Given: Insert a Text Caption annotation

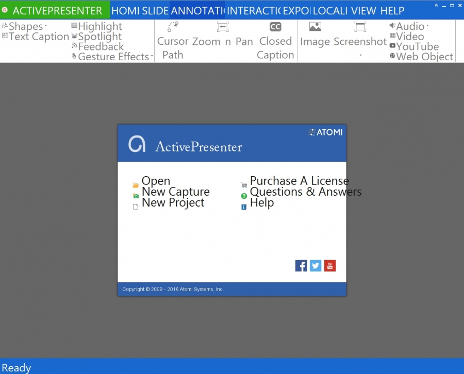Looking at the screenshot, I should click(35, 37).
